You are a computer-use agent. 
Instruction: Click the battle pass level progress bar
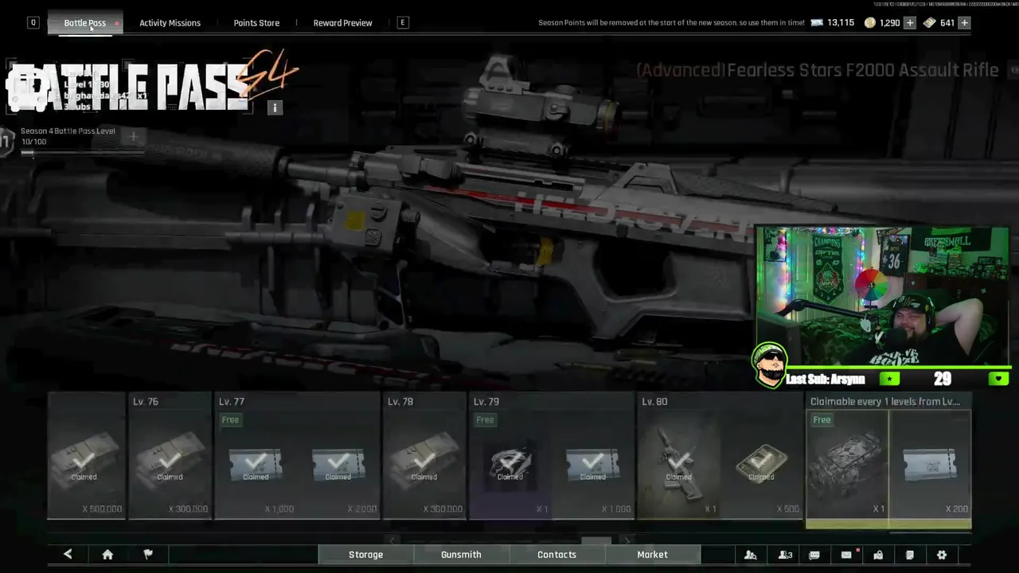(x=84, y=153)
